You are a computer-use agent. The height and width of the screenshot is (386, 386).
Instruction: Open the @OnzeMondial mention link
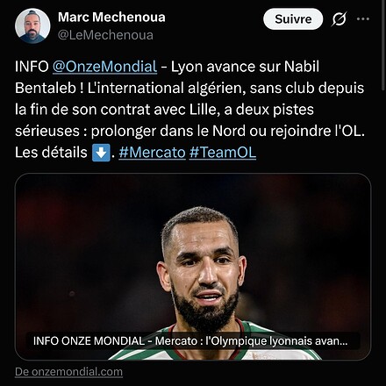(x=105, y=67)
